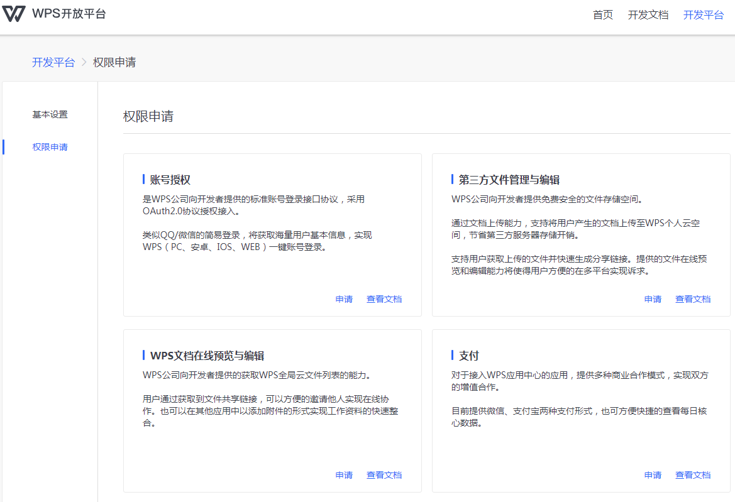Open 查看文档 for WPS文档在线预览与编辑
Viewport: 735px width, 502px height.
pyautogui.click(x=384, y=475)
